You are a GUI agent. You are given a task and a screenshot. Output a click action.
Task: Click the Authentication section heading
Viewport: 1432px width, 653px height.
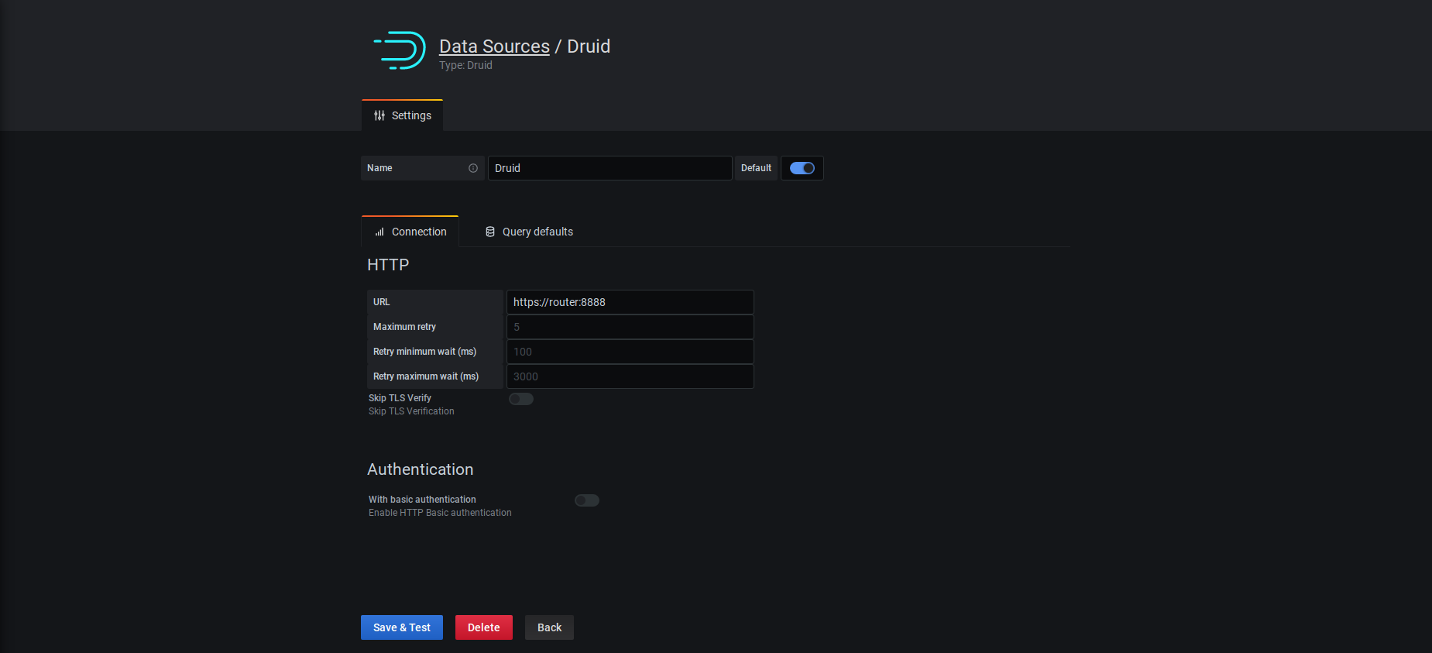(421, 469)
